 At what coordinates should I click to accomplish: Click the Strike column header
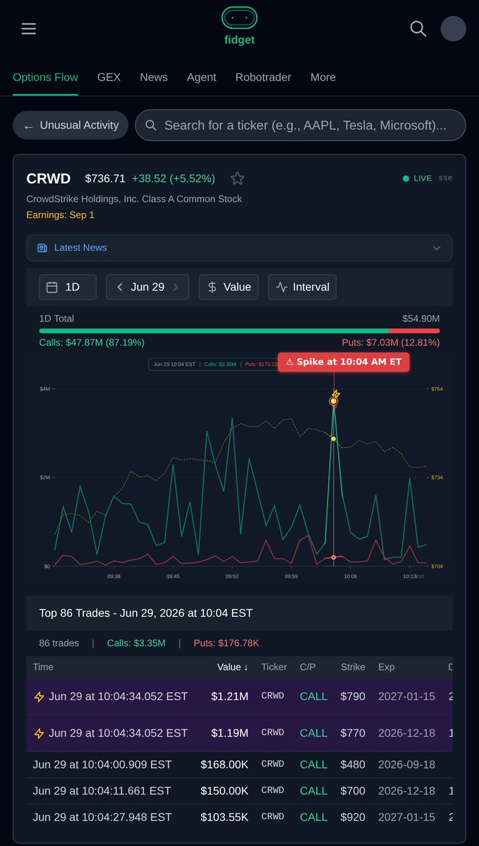[353, 667]
